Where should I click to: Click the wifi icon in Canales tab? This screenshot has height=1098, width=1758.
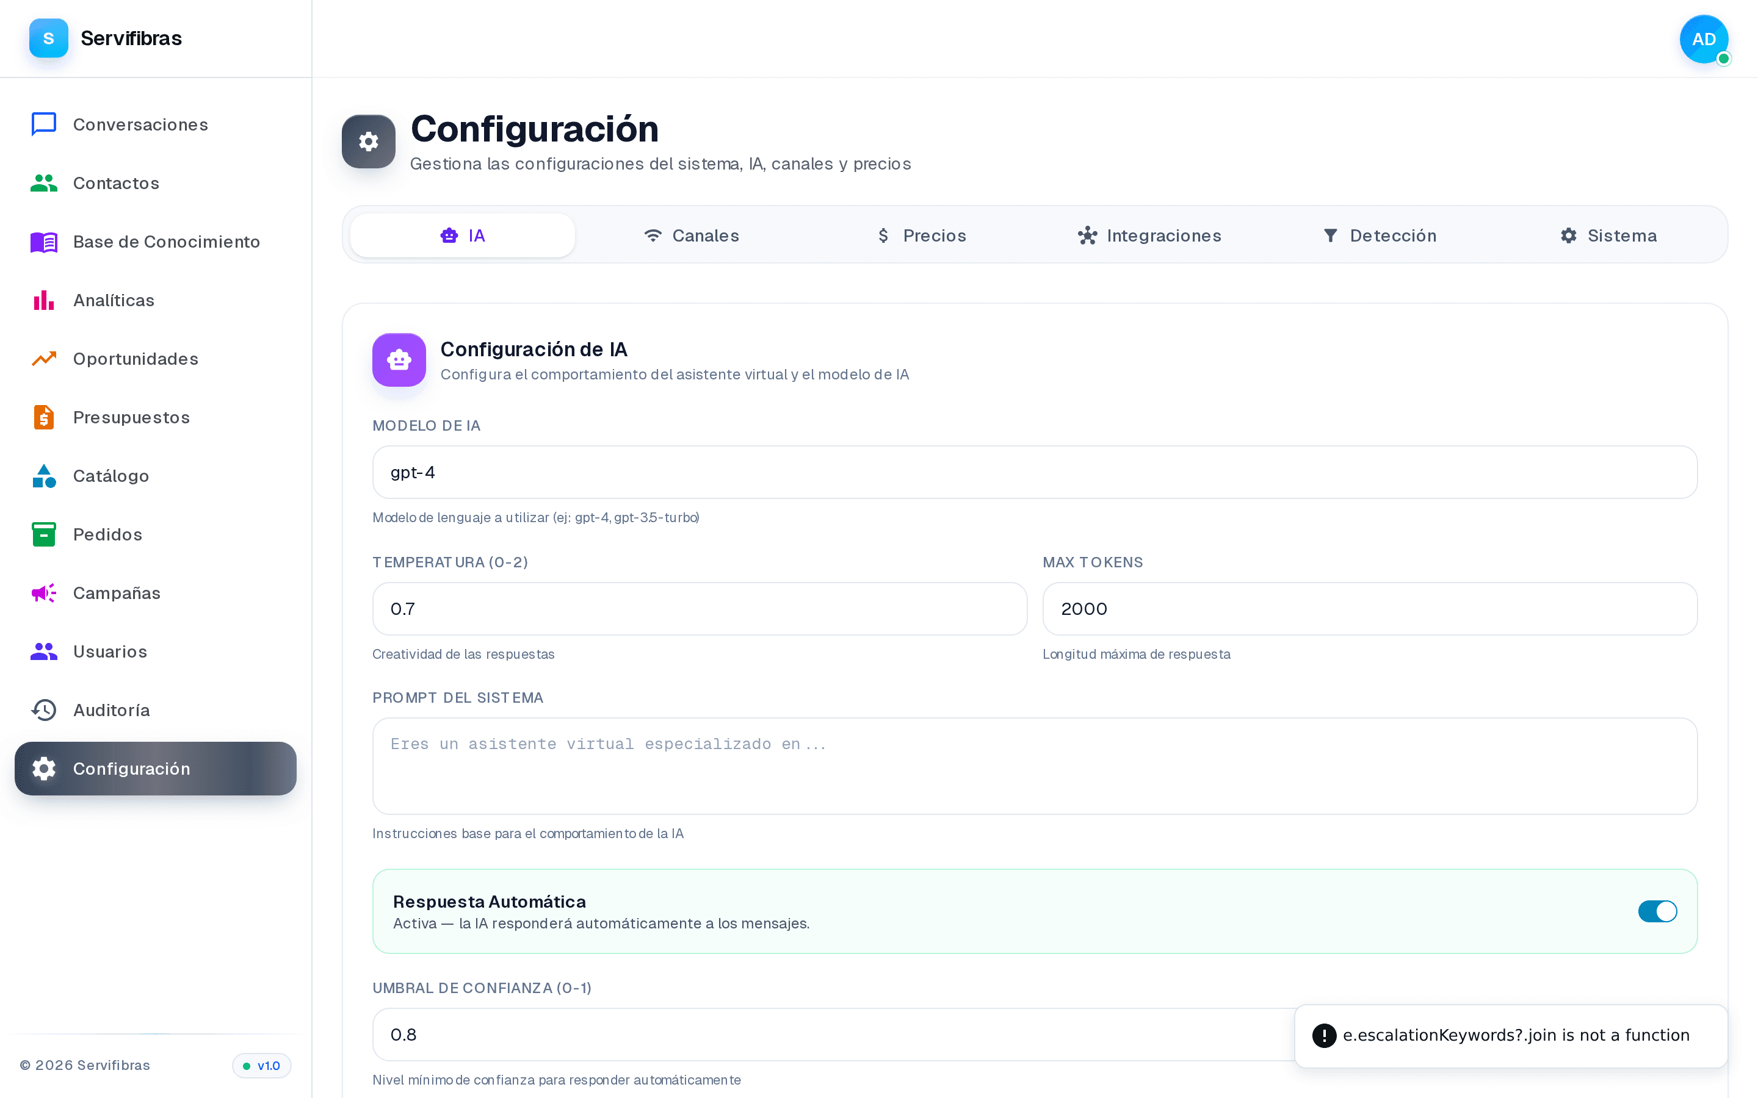[x=653, y=235]
